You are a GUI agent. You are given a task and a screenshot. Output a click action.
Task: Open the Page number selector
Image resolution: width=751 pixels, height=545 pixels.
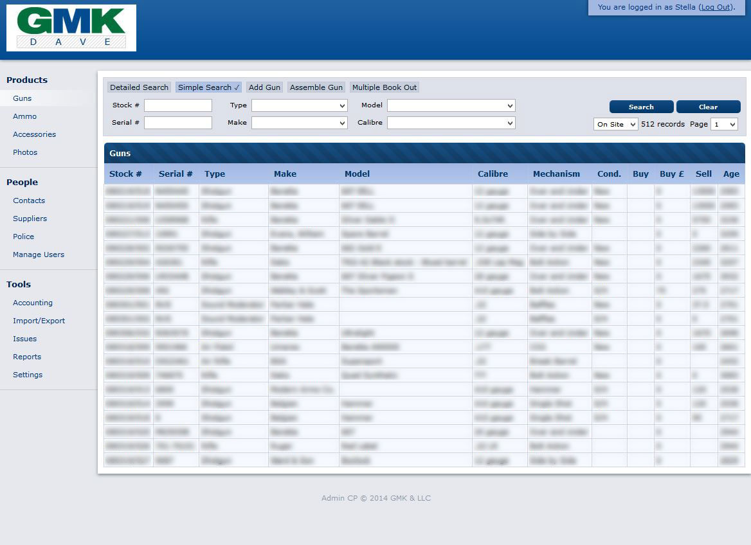(724, 124)
